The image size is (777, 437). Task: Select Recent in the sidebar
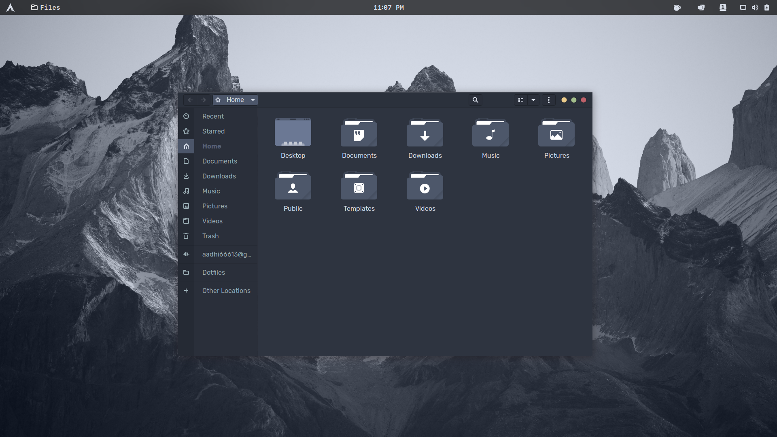click(x=213, y=116)
